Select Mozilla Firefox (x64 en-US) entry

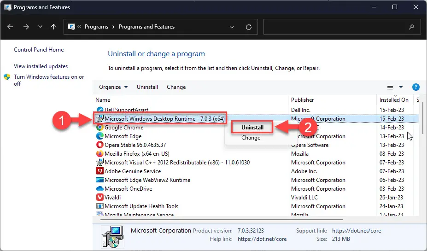(137, 153)
